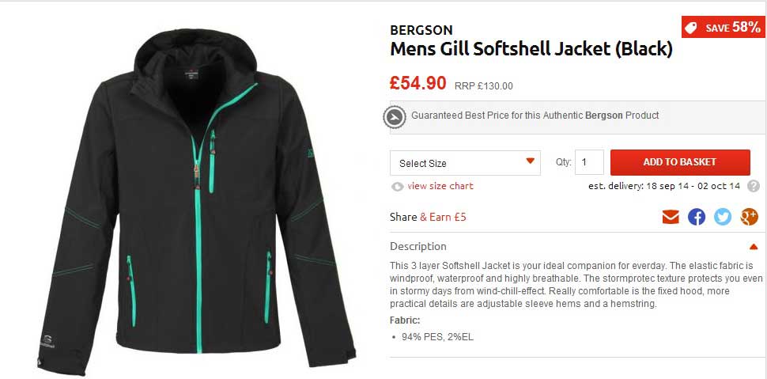The image size is (767, 379).
Task: Share the jacket on Facebook
Action: [697, 217]
